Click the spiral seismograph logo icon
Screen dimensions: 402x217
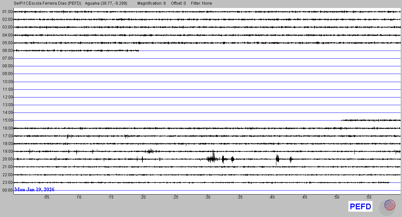[x=387, y=207]
